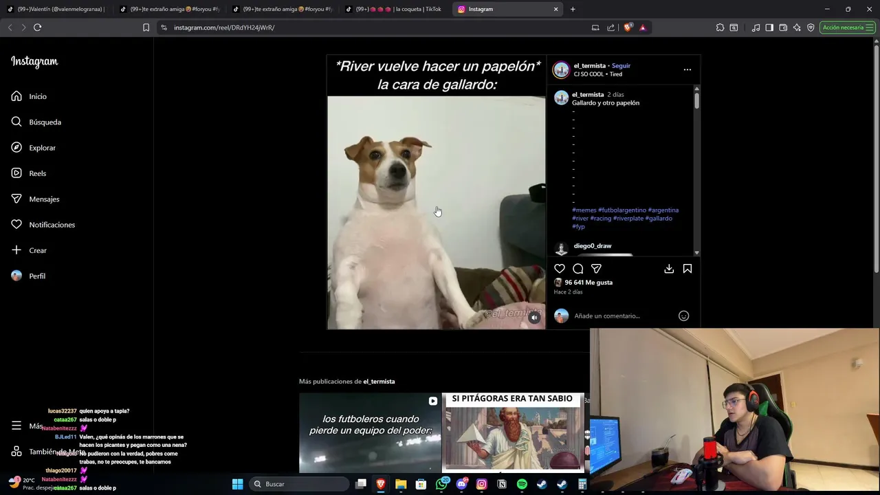The width and height of the screenshot is (880, 495).
Task: Open the post's three-dot options menu
Action: pyautogui.click(x=687, y=69)
